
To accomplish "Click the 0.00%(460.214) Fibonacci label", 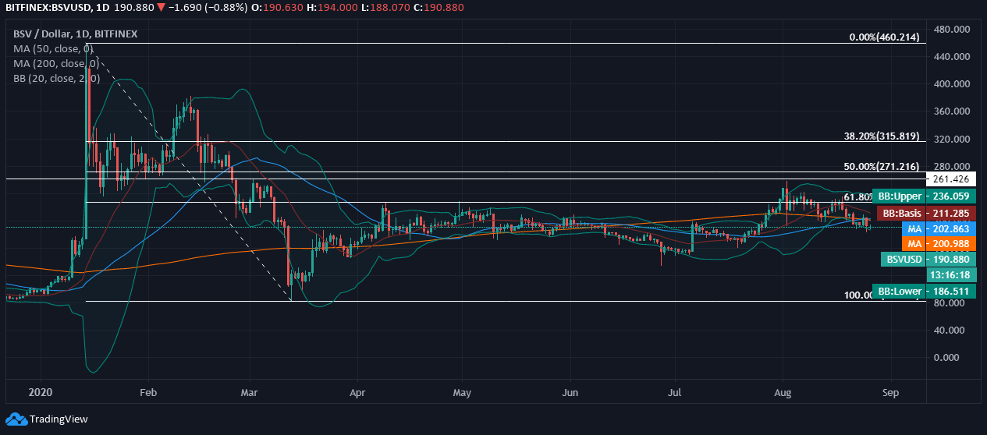I will click(x=885, y=37).
